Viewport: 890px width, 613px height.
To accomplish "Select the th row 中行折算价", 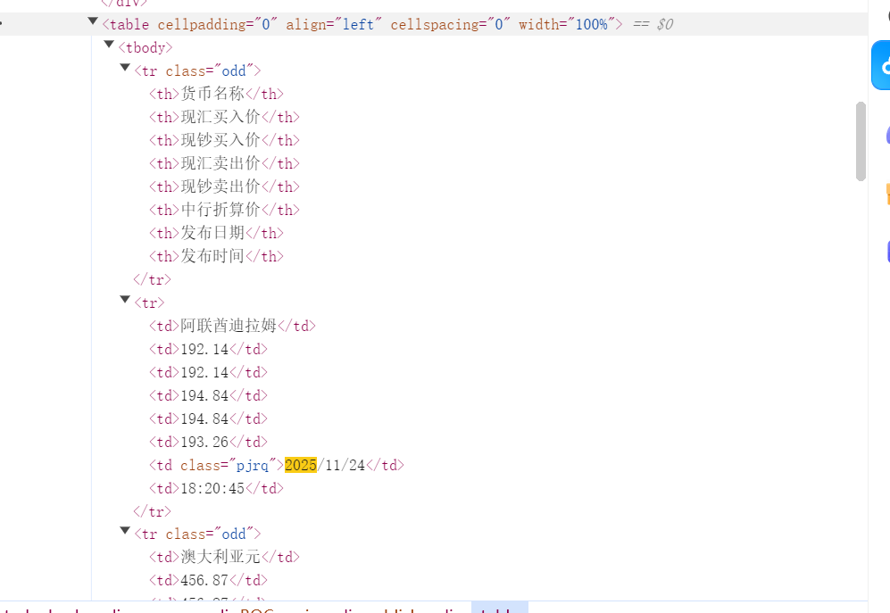I will (224, 210).
